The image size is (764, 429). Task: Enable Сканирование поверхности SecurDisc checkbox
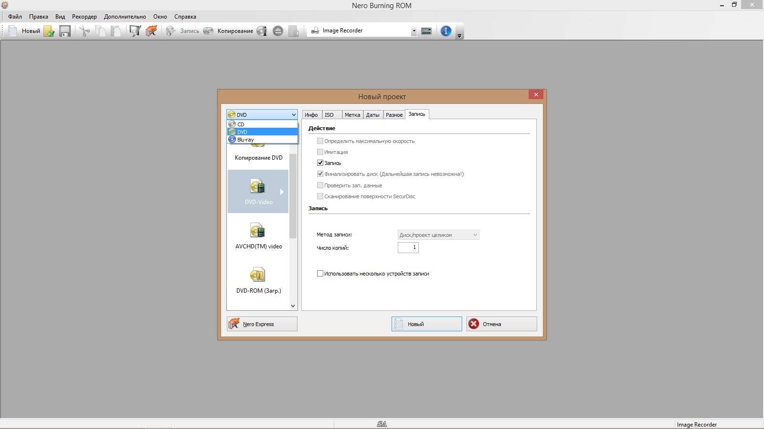click(x=320, y=196)
